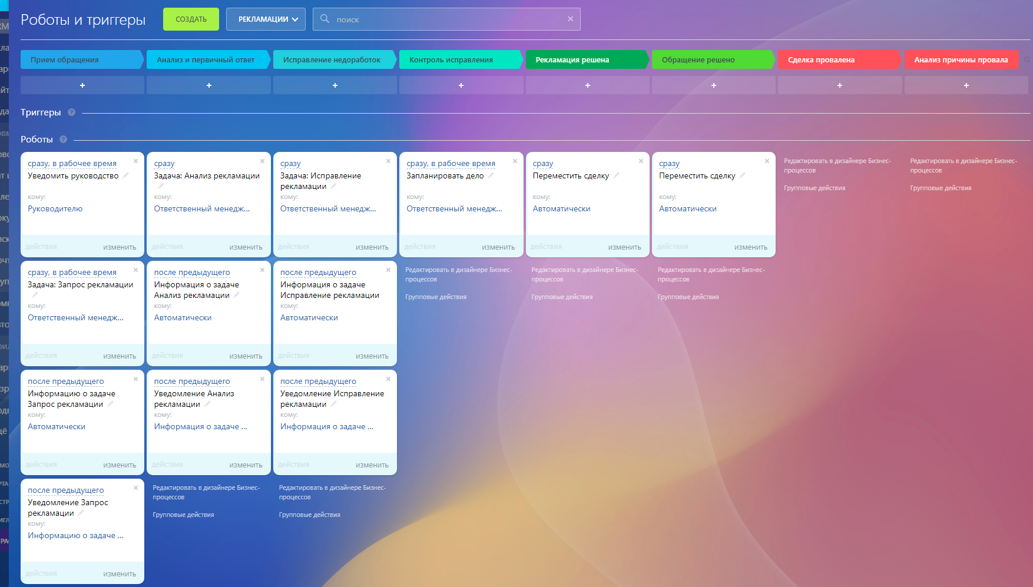Image resolution: width=1033 pixels, height=587 pixels.
Task: Rename Запланировать дело via its pencil icon
Action: tap(491, 175)
